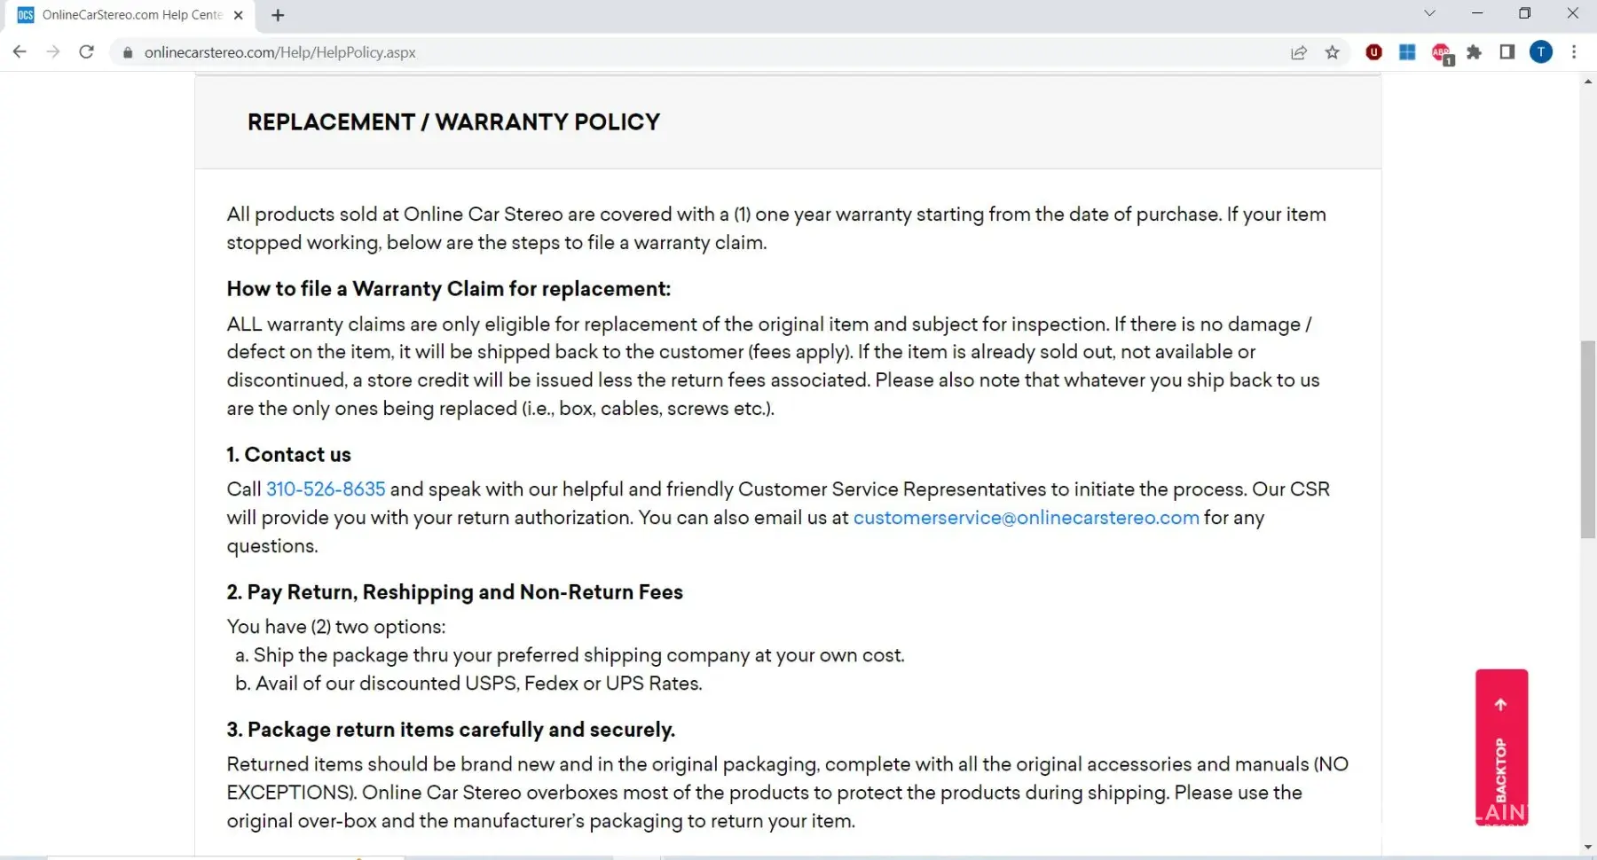Open the blue Windows grid extension
Viewport: 1597px width, 860px height.
(1407, 52)
